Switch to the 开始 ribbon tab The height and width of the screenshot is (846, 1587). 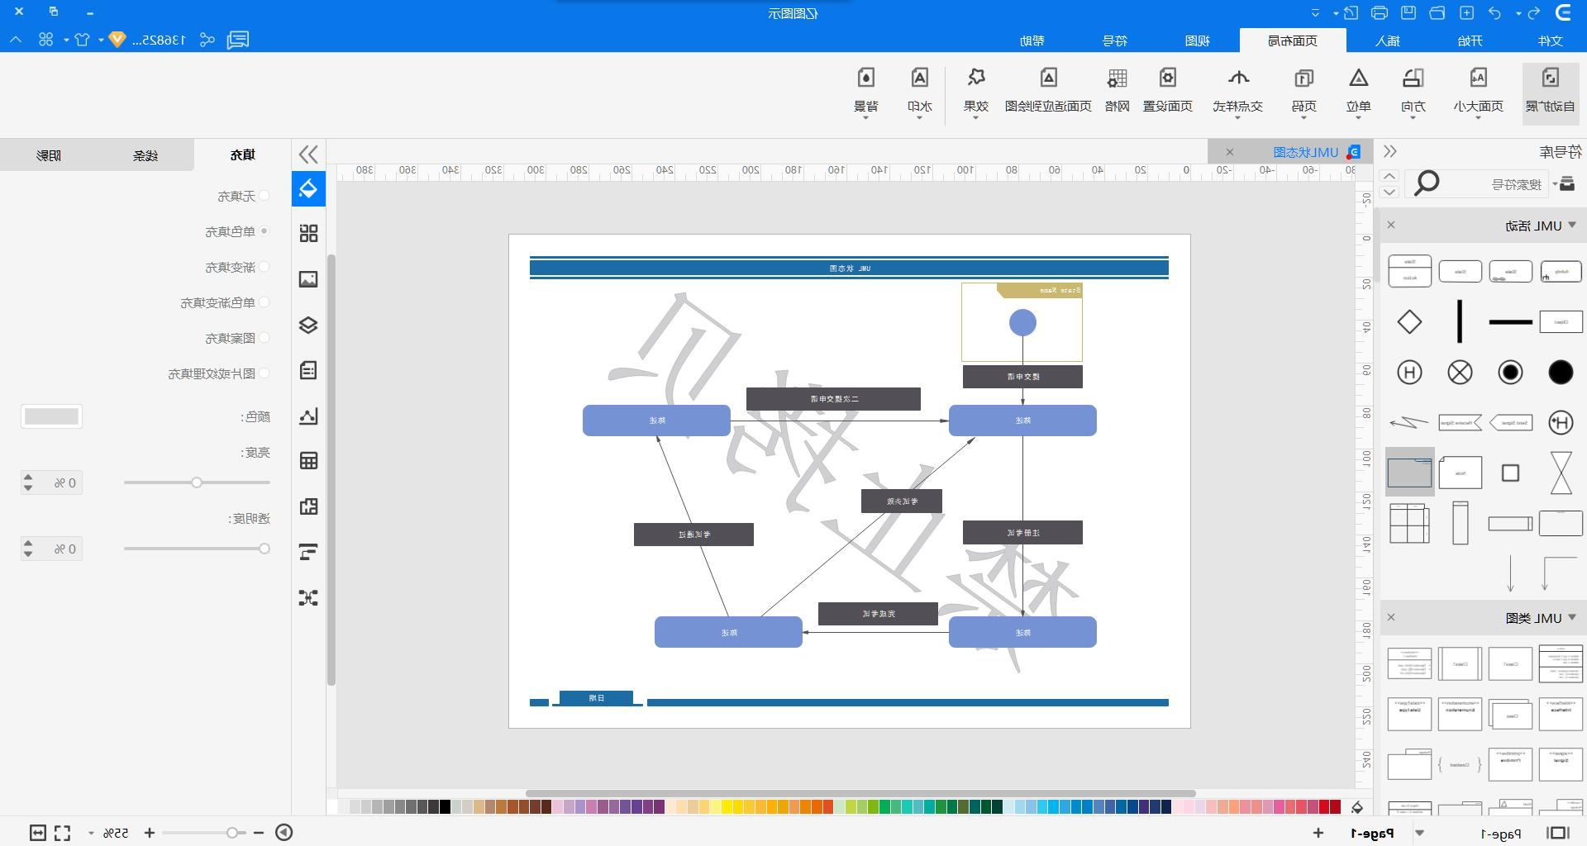[x=1470, y=40]
